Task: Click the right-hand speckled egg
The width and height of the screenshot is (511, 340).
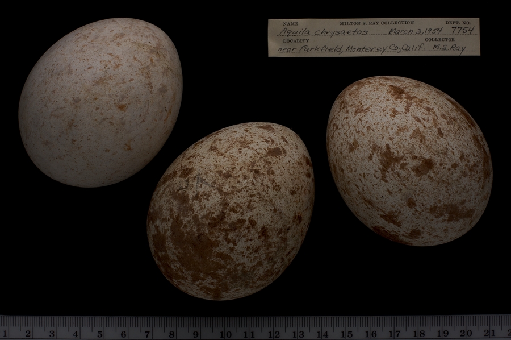Action: [x=409, y=160]
